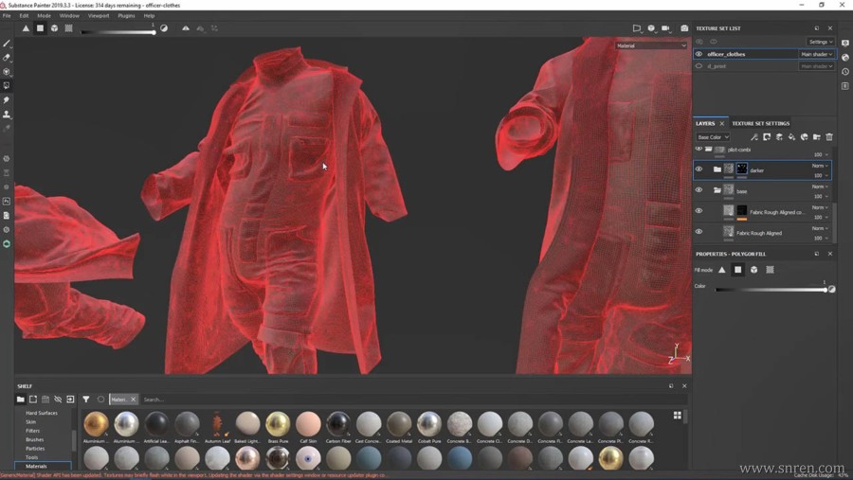The image size is (853, 480).
Task: Collapse the base folder in Layers
Action: tap(717, 189)
